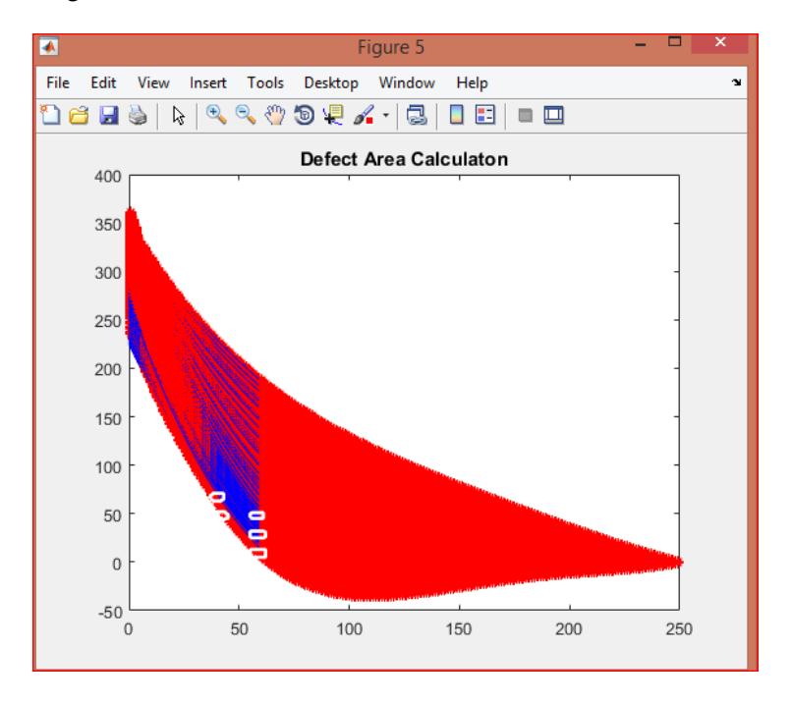Click the x-axis label 150
Viewport: 791px width, 704px height.
click(459, 629)
